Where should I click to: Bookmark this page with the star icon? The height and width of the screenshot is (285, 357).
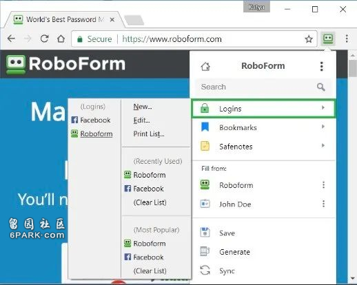pos(309,39)
